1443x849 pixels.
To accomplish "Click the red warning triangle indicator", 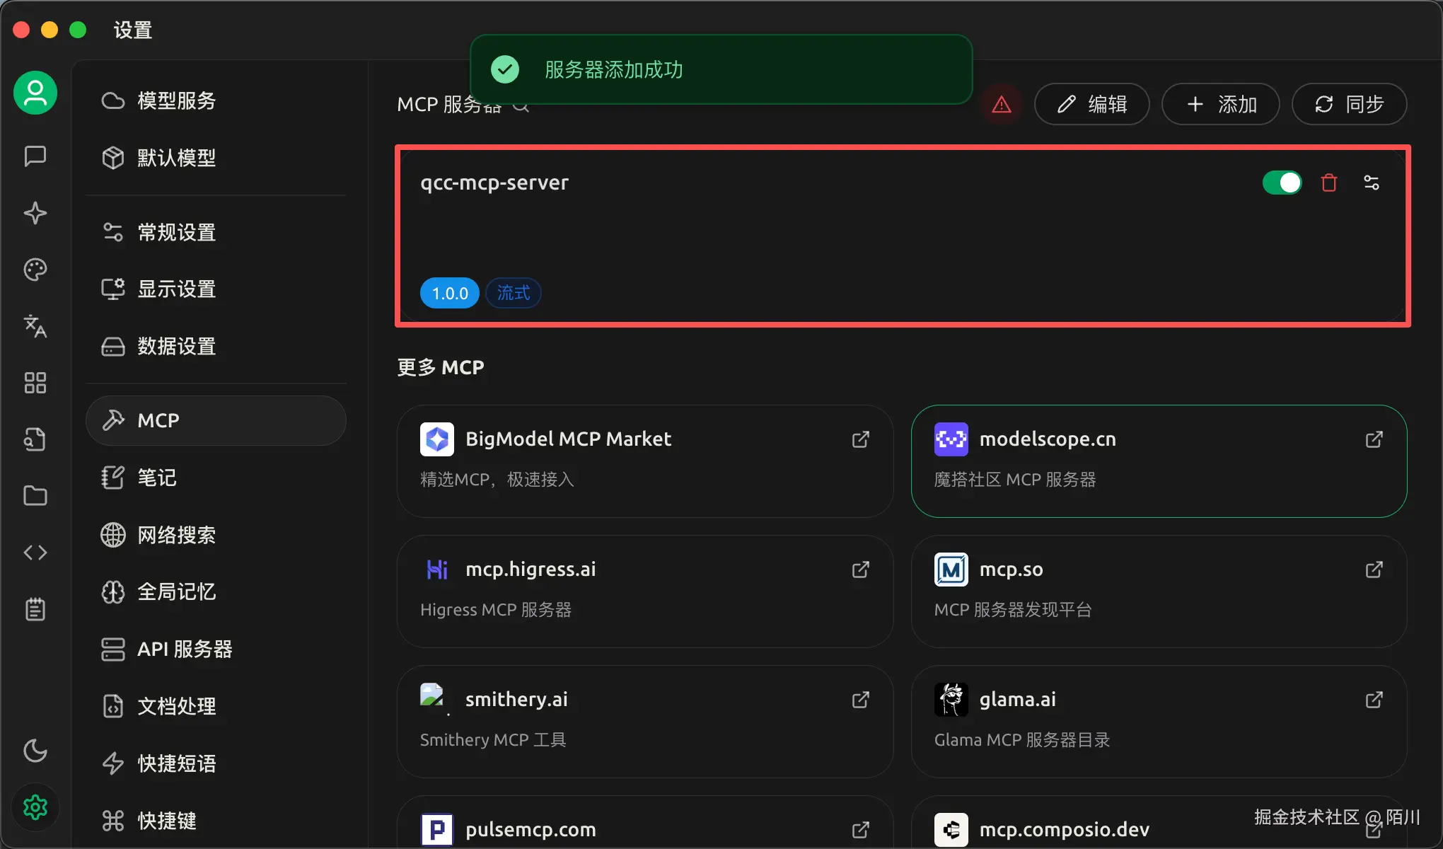I will pos(1002,104).
